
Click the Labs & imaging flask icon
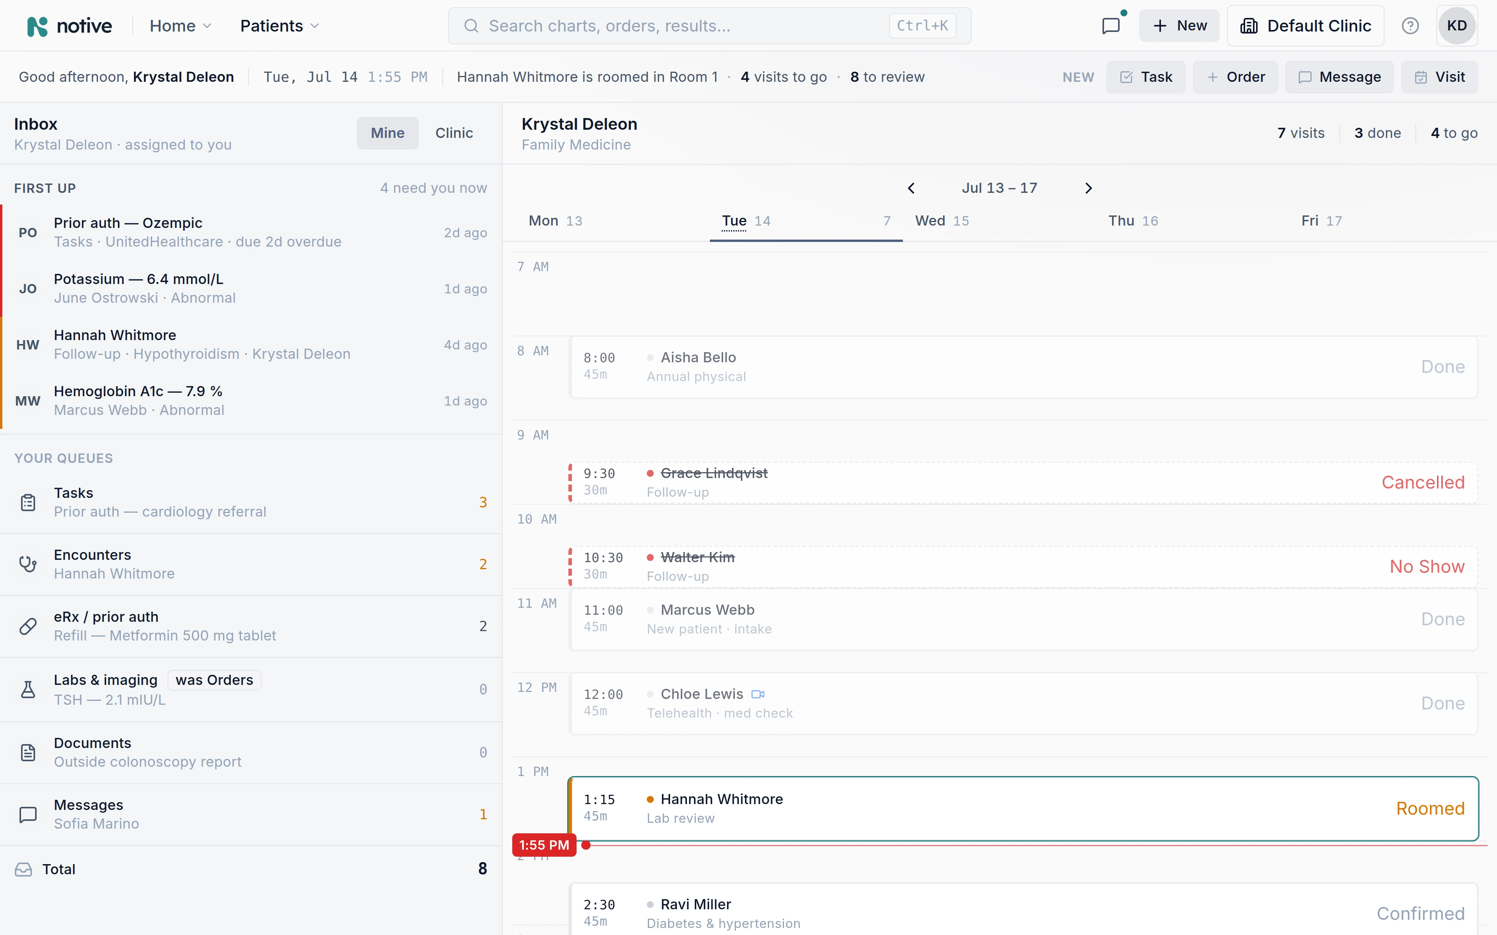pyautogui.click(x=28, y=690)
